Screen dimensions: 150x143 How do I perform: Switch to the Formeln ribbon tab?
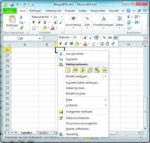coord(70,11)
